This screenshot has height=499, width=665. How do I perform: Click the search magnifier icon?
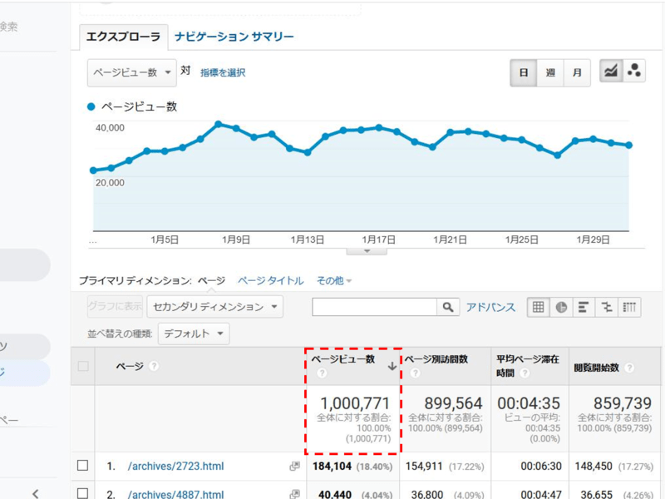[447, 307]
